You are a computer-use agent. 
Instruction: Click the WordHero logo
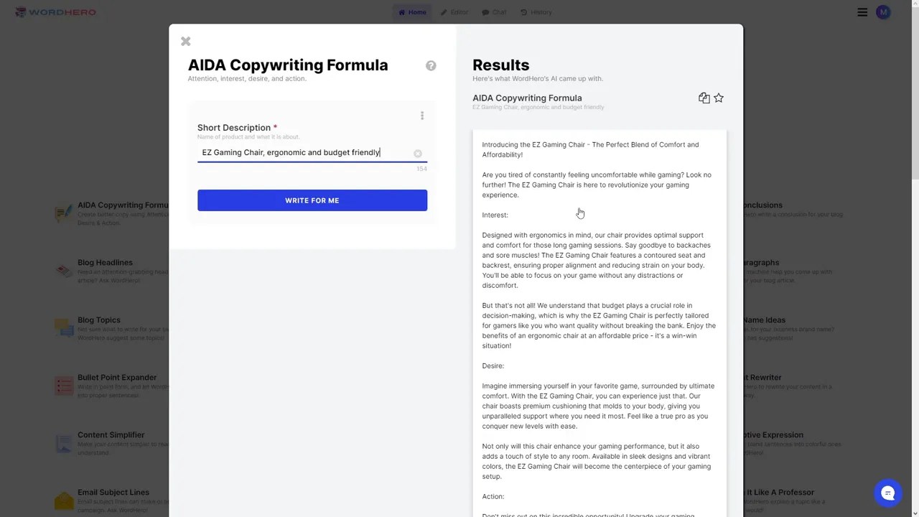click(55, 11)
